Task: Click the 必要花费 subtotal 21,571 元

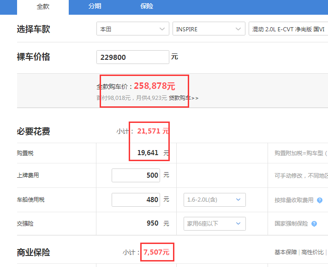Action: [x=153, y=131]
